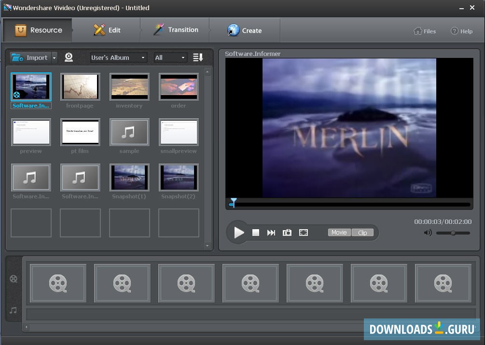Click the webcam capture icon
The width and height of the screenshot is (485, 345).
(x=69, y=57)
